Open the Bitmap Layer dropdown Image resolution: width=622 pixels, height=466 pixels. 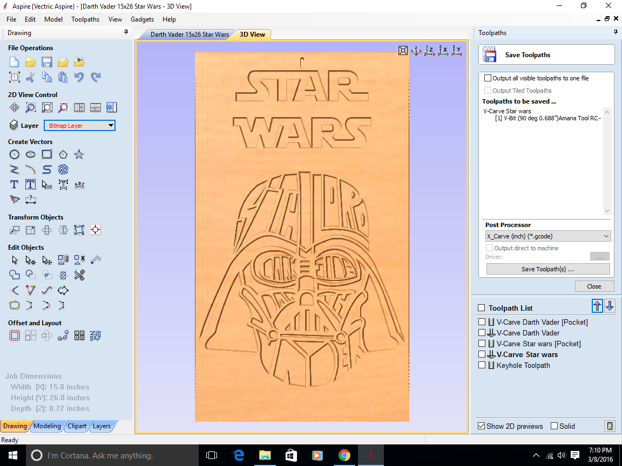[112, 125]
